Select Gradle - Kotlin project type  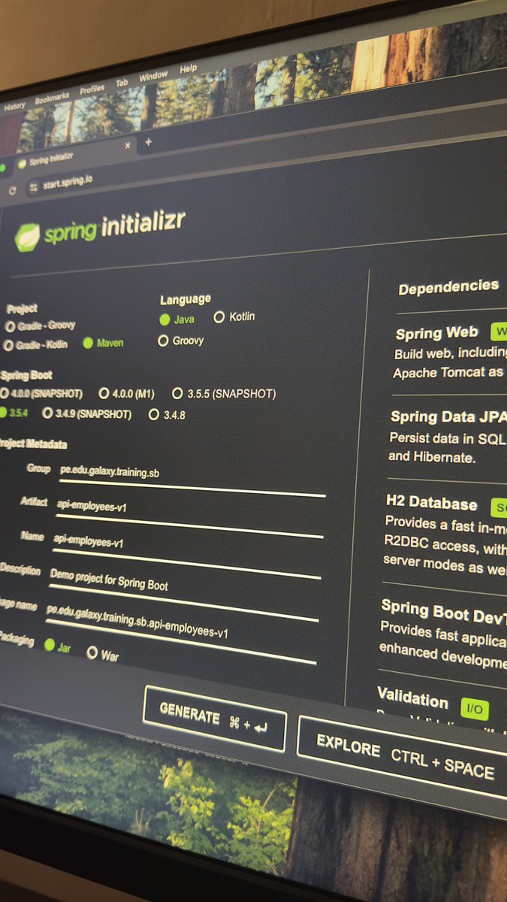[x=36, y=345]
